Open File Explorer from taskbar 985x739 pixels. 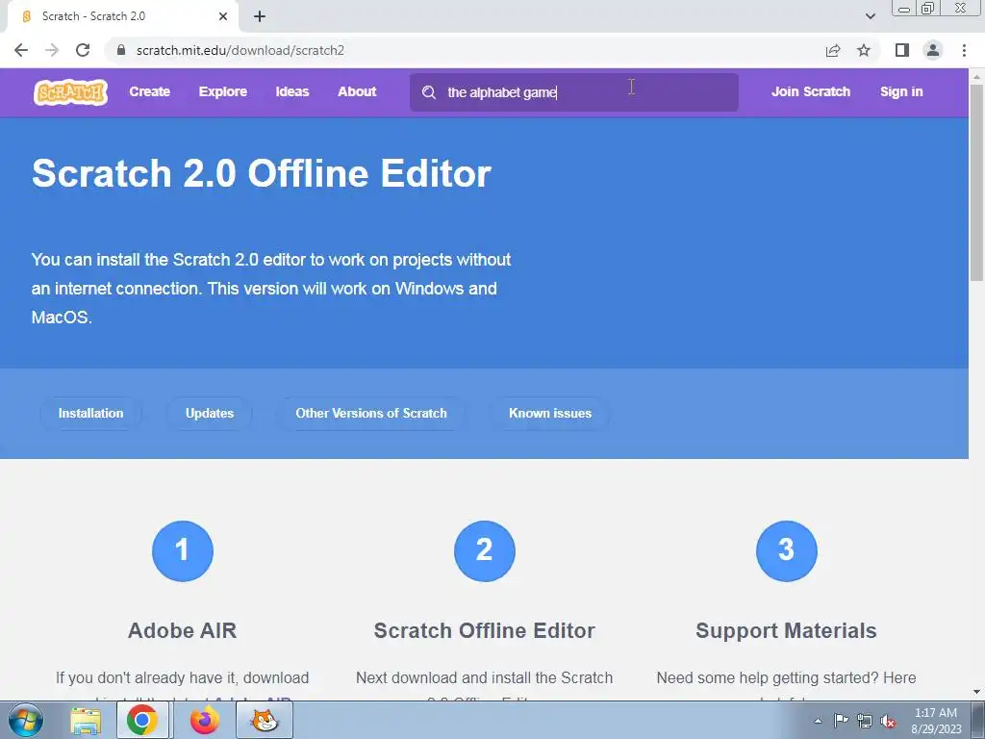point(86,721)
